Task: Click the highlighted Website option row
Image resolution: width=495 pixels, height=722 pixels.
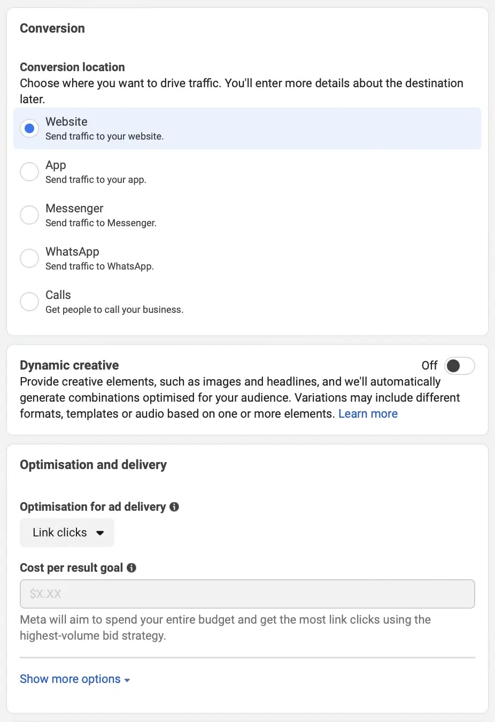Action: (x=247, y=128)
